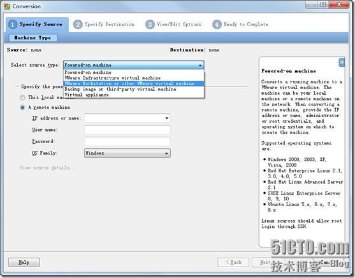The height and width of the screenshot is (278, 355).
Task: Click the Supported operating systems text
Action: (x=296, y=146)
